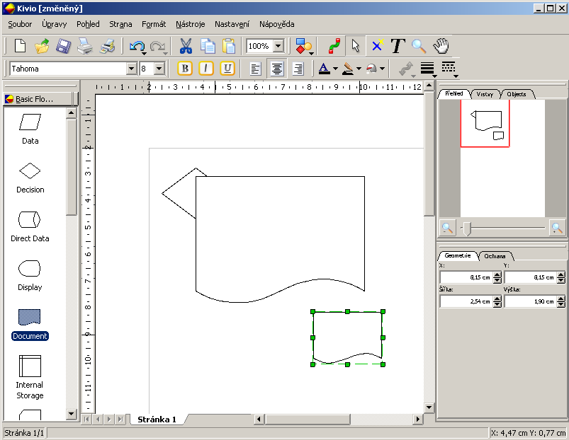Create a new document with the blank page icon
This screenshot has width=569, height=440.
click(x=20, y=46)
